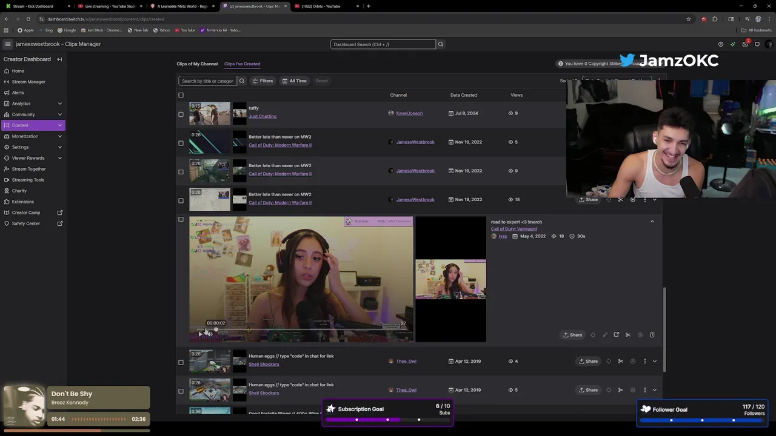This screenshot has height=436, width=776.
Task: Open kebab menu on Human eggs 4-views row
Action: [645, 362]
